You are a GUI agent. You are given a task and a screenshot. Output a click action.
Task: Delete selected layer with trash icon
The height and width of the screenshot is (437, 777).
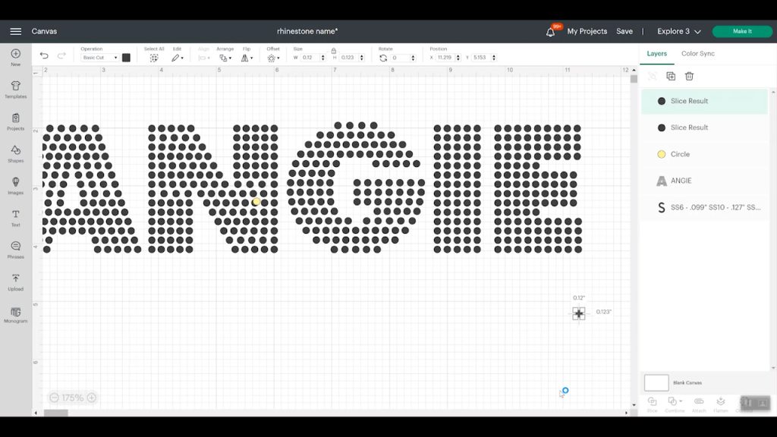(x=689, y=76)
